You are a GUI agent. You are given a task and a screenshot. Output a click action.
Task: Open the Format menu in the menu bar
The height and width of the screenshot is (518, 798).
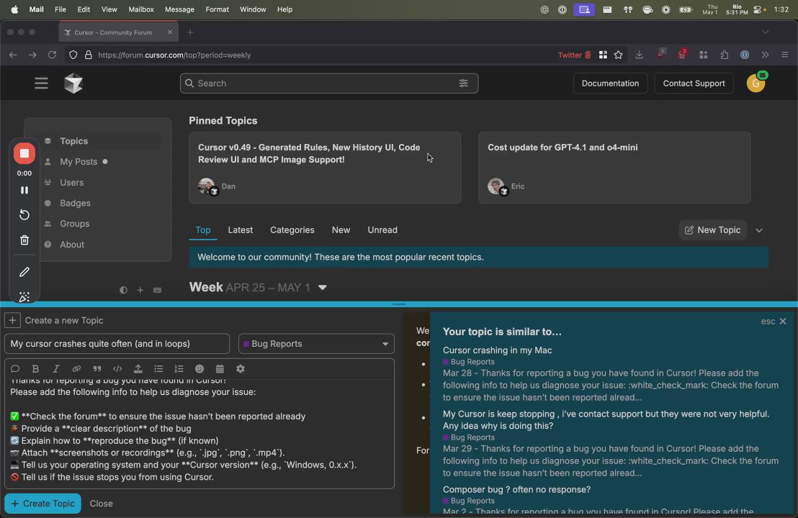point(218,9)
